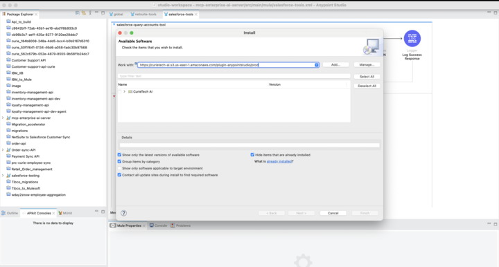Click the Select All button
499x267 pixels.
(x=367, y=77)
